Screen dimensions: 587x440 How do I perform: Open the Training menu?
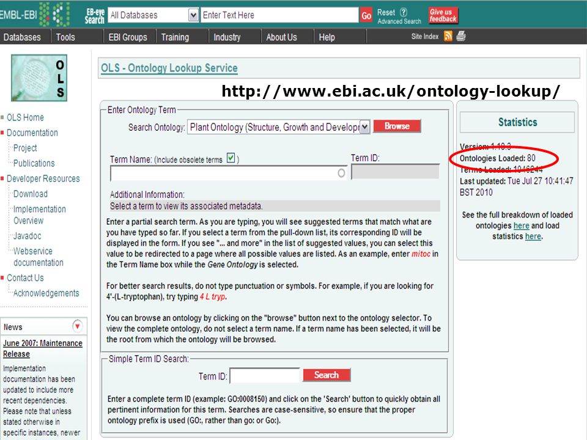point(175,37)
